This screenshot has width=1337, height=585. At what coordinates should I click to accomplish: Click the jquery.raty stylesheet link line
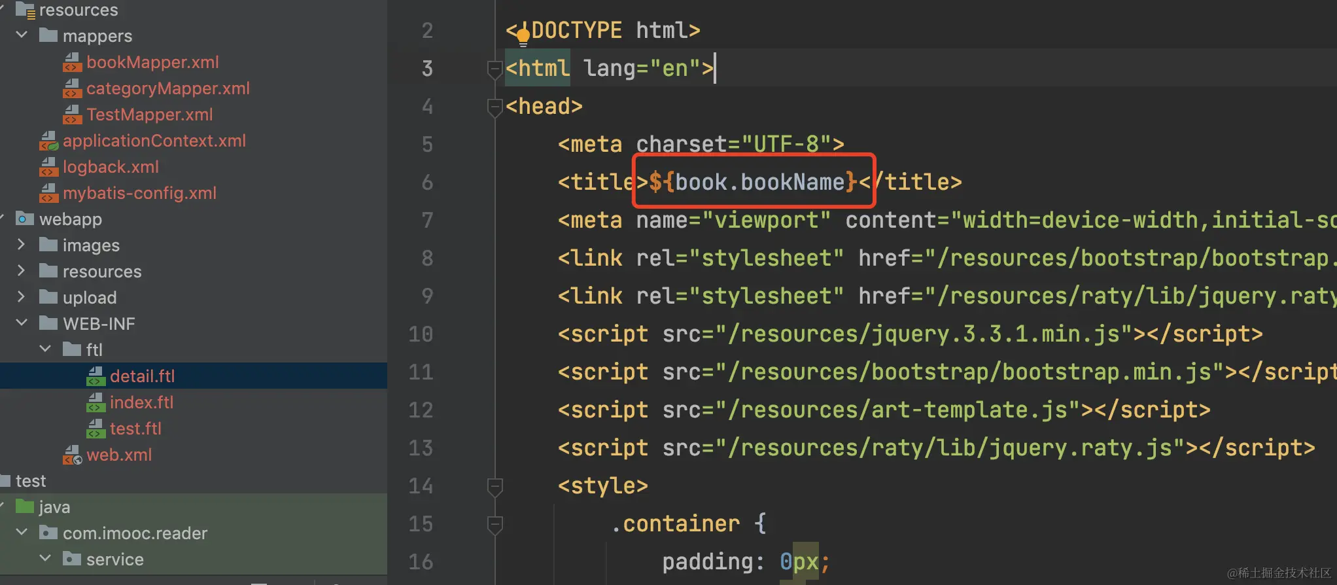pyautogui.click(x=947, y=296)
